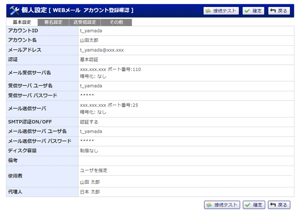This screenshot has height=215, width=302.
Task: Click the bottom 確定 confirm button
Action: (254, 205)
